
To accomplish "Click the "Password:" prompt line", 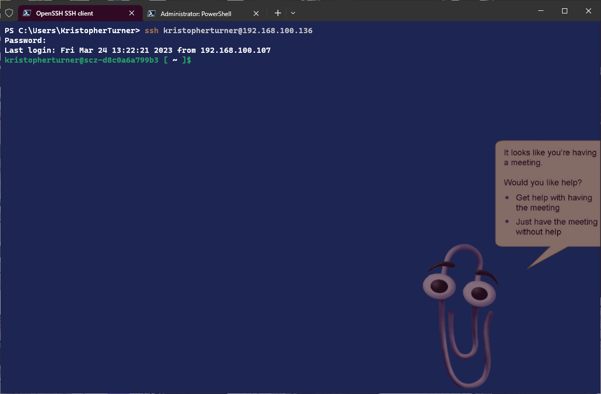I will tap(25, 40).
